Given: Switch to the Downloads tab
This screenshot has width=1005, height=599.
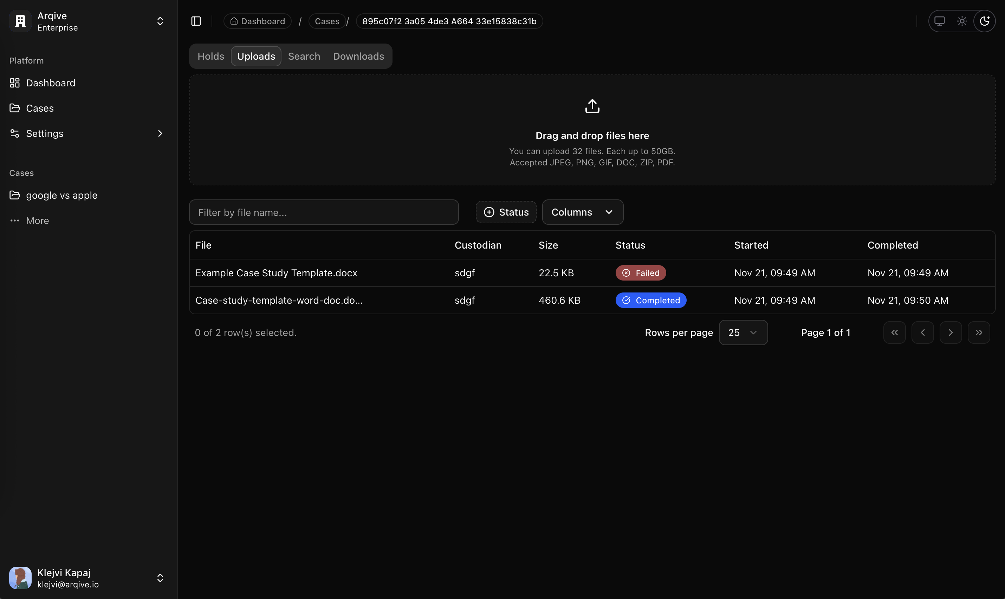Looking at the screenshot, I should tap(358, 56).
